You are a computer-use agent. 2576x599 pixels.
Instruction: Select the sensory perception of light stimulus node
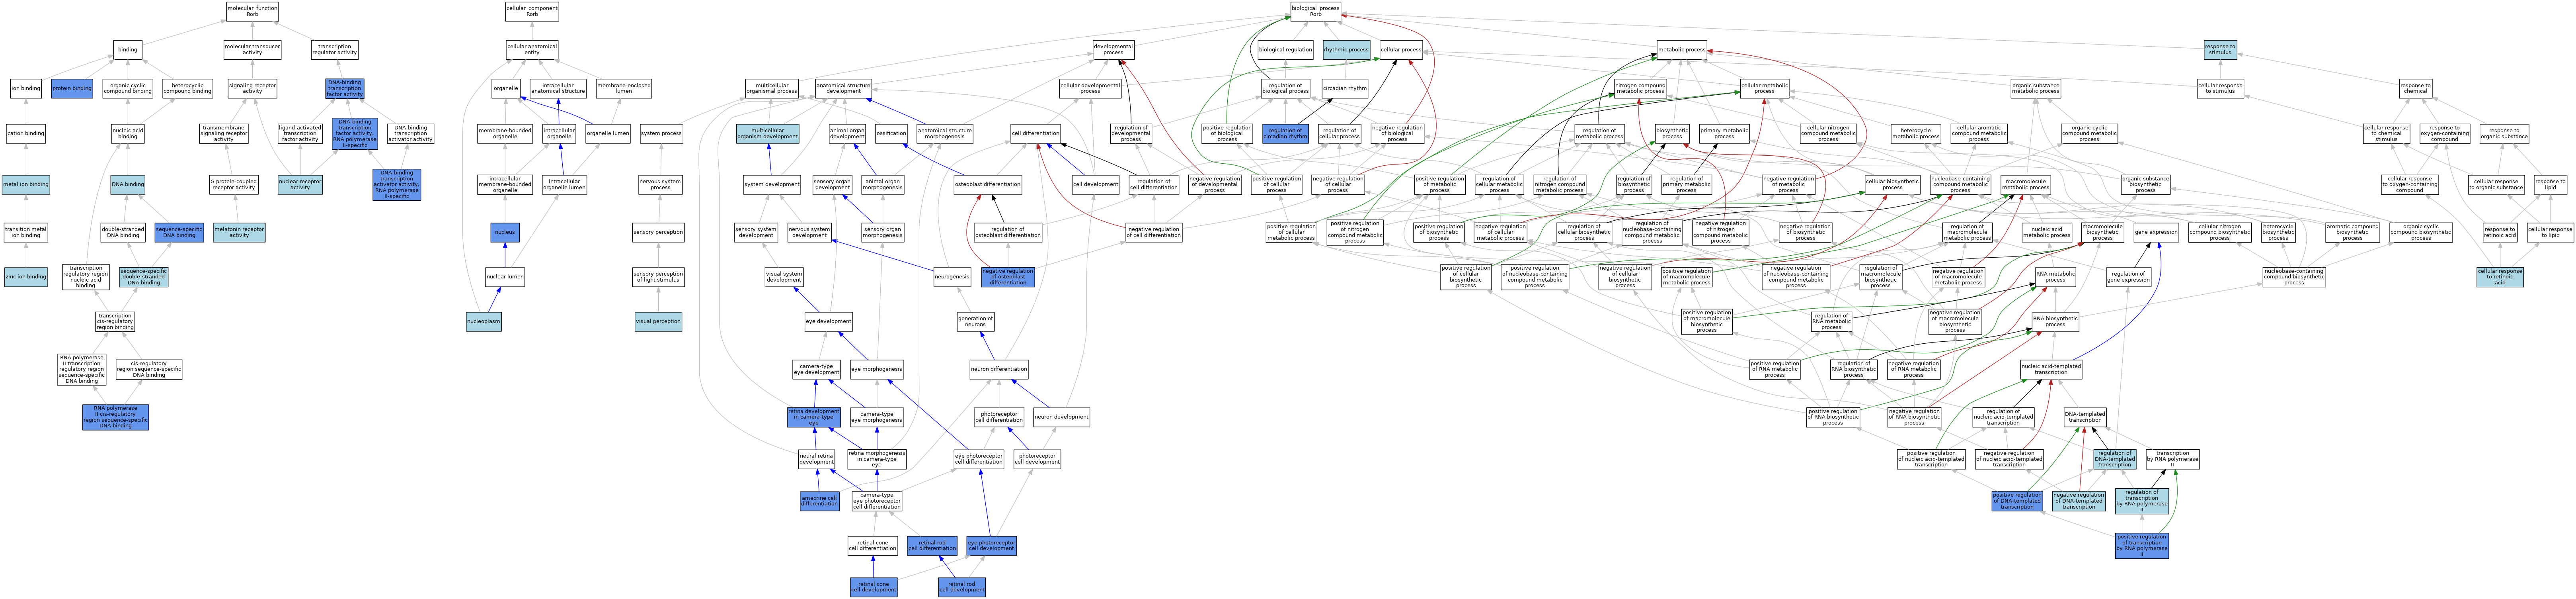click(658, 277)
